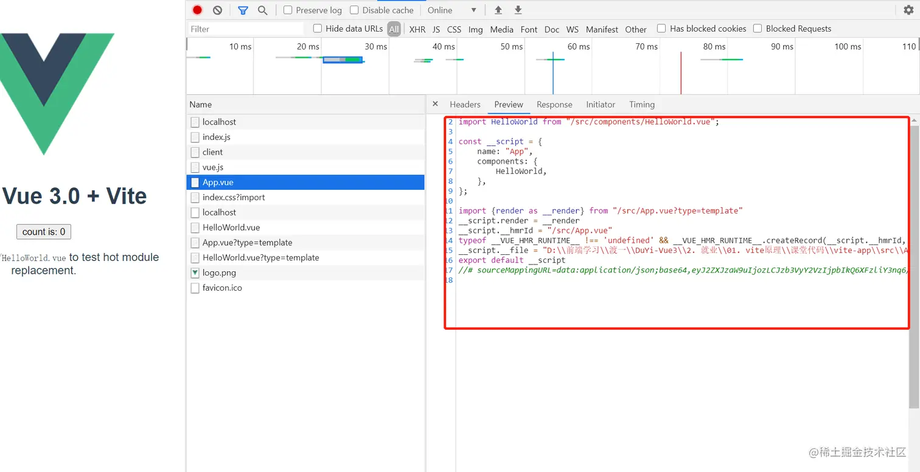Open network search with the magnifier icon
920x472 pixels.
click(262, 10)
